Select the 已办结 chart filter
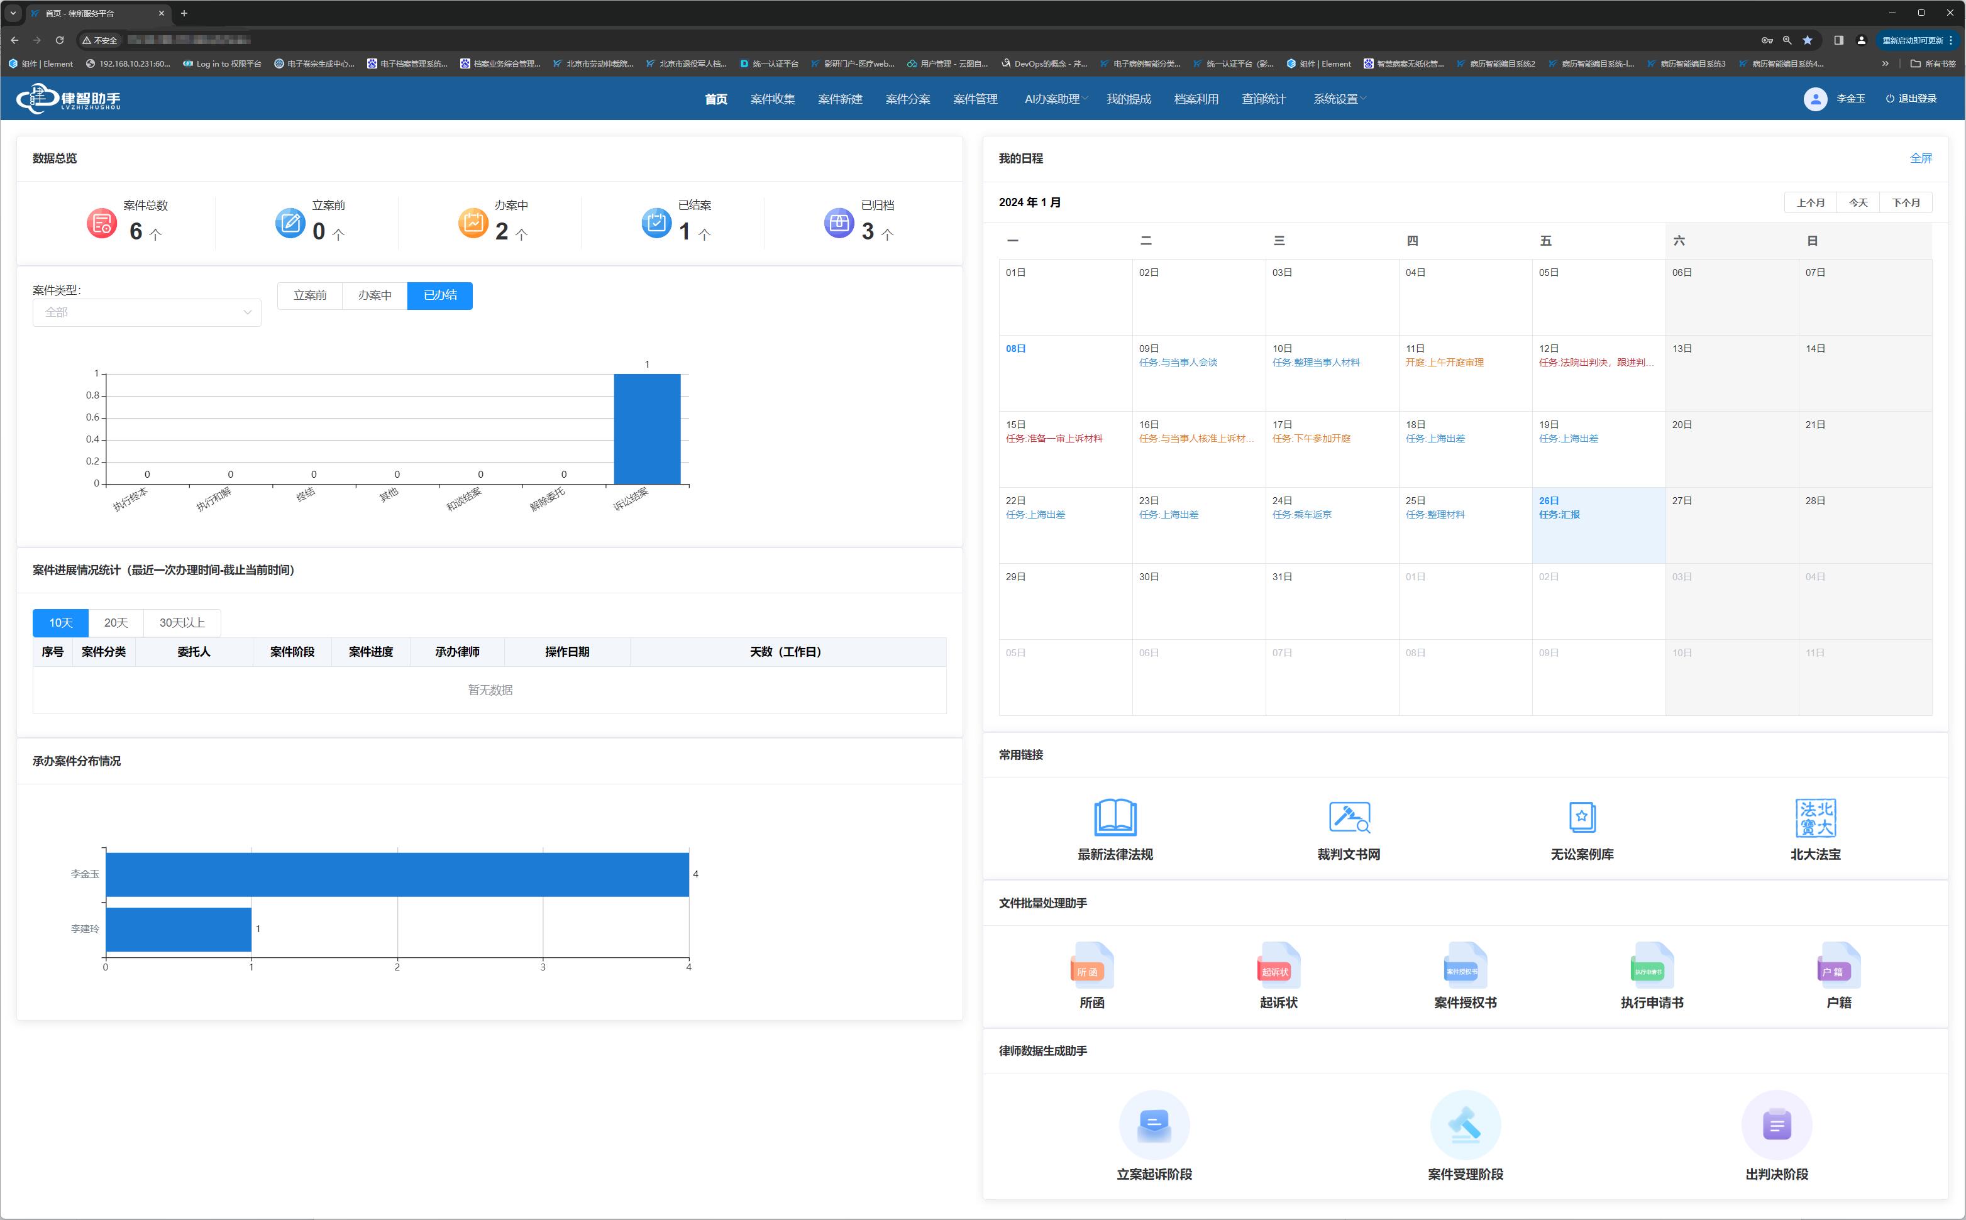1966x1220 pixels. (440, 295)
